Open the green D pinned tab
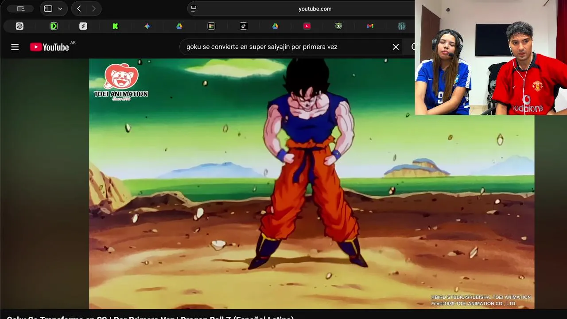The width and height of the screenshot is (567, 319). [54, 26]
